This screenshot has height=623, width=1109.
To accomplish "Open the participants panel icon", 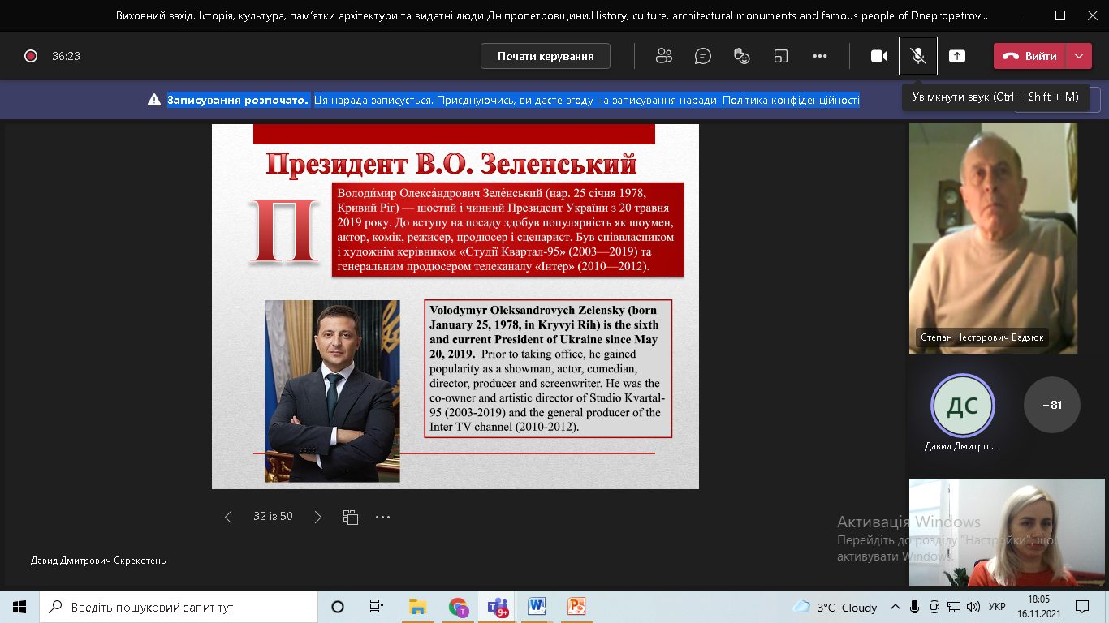I will point(664,56).
